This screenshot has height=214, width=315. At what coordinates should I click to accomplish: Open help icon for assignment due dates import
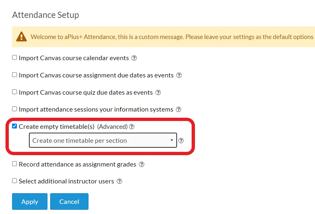tap(179, 75)
